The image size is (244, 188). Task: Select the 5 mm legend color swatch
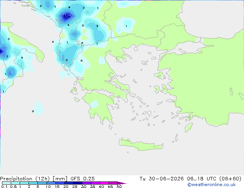click(42, 183)
